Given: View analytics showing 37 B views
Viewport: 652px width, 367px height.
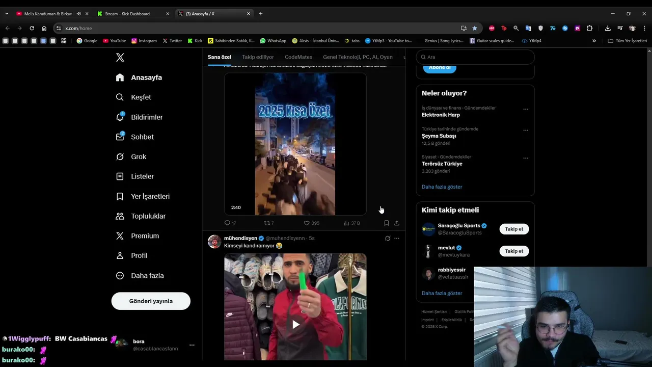Looking at the screenshot, I should (x=352, y=223).
